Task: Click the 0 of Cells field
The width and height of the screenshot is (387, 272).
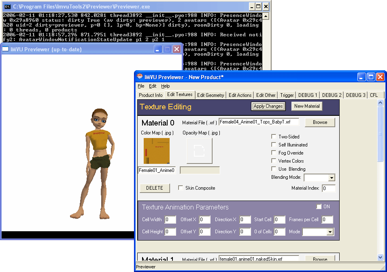Action: (279, 232)
